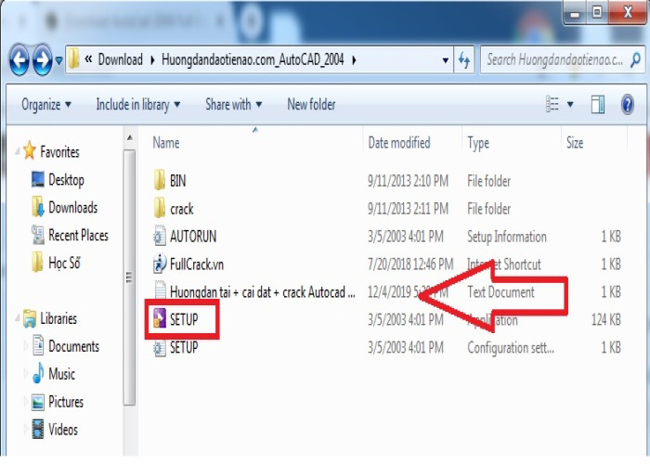This screenshot has height=464, width=650.
Task: Open the Organize dropdown menu
Action: pyautogui.click(x=47, y=105)
